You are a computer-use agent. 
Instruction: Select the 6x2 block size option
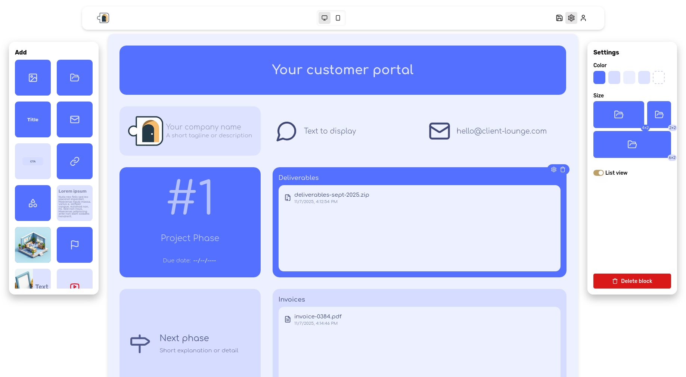click(x=632, y=144)
